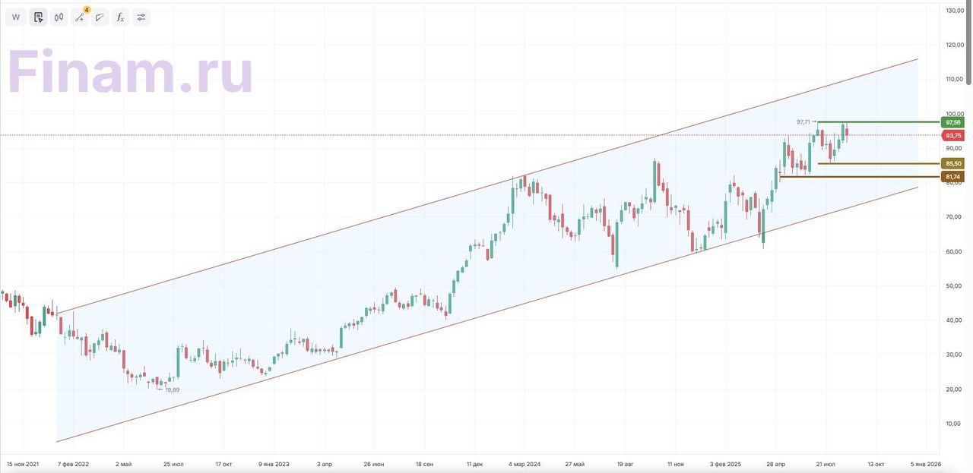This screenshot has width=973, height=473.
Task: Select the channel shape drawing tool
Action: point(100,17)
